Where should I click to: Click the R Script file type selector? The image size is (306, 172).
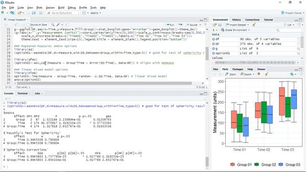coord(202,87)
